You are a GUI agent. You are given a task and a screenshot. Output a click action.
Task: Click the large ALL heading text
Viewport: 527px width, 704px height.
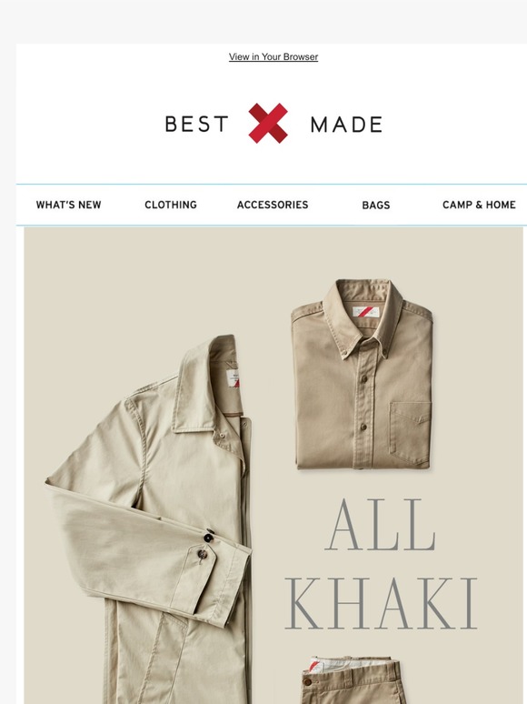coord(381,525)
